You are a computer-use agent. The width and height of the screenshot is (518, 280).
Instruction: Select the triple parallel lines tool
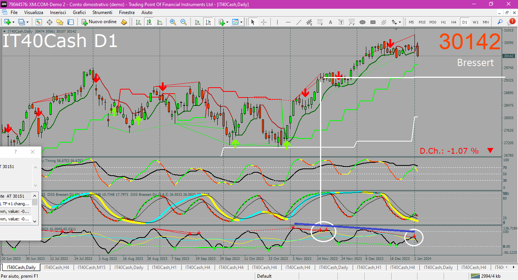click(384, 22)
